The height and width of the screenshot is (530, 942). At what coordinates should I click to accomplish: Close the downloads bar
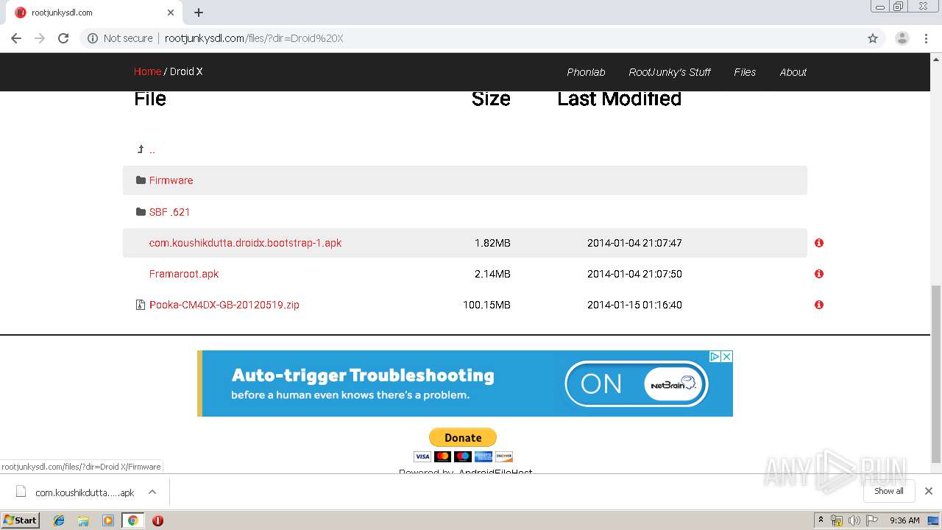[929, 491]
